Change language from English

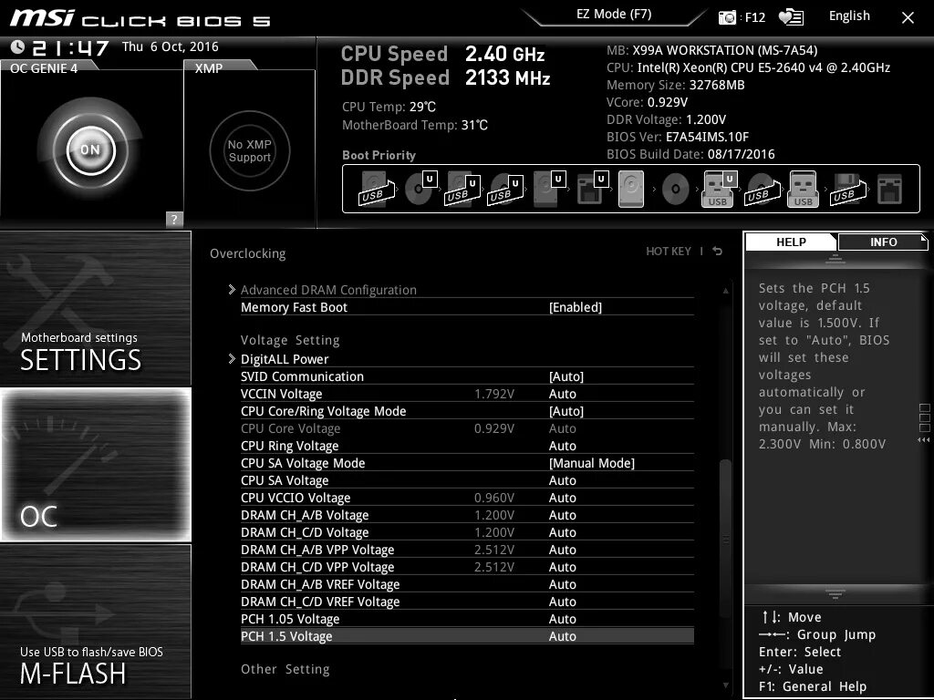[849, 16]
